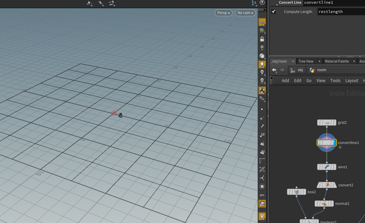Open the Edit menu

298,81
